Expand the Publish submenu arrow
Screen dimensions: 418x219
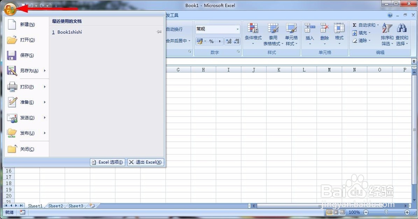click(x=45, y=133)
